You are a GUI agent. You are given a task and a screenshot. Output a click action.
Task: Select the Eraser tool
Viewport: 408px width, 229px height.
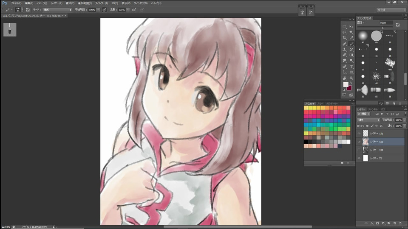pos(345,55)
